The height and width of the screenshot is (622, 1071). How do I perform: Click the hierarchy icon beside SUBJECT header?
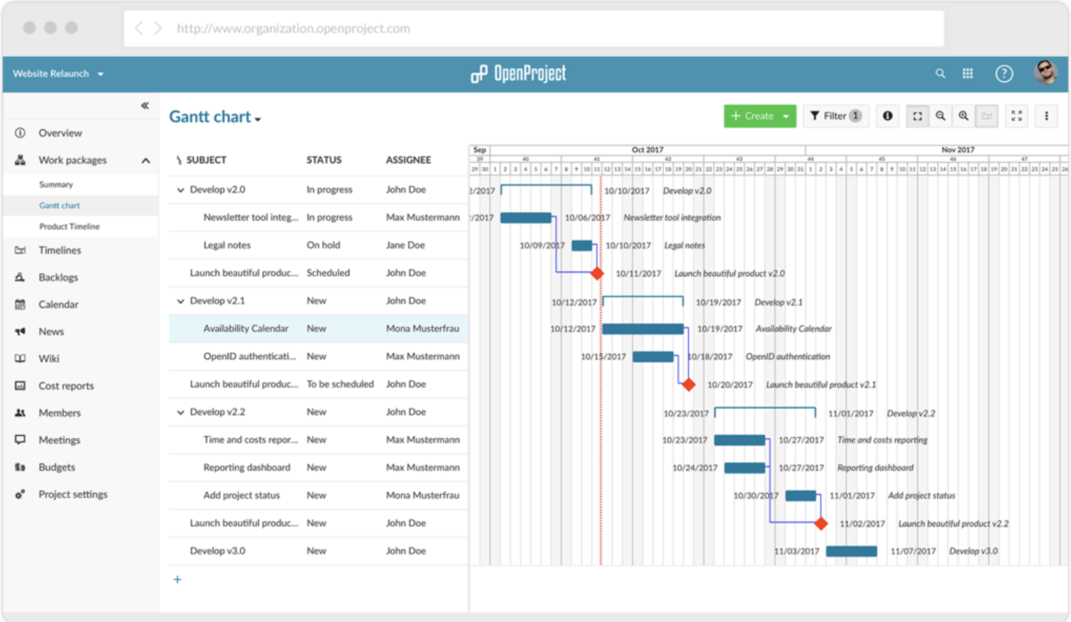point(179,160)
